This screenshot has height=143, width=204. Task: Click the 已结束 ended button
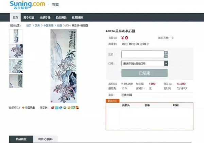(x=144, y=73)
